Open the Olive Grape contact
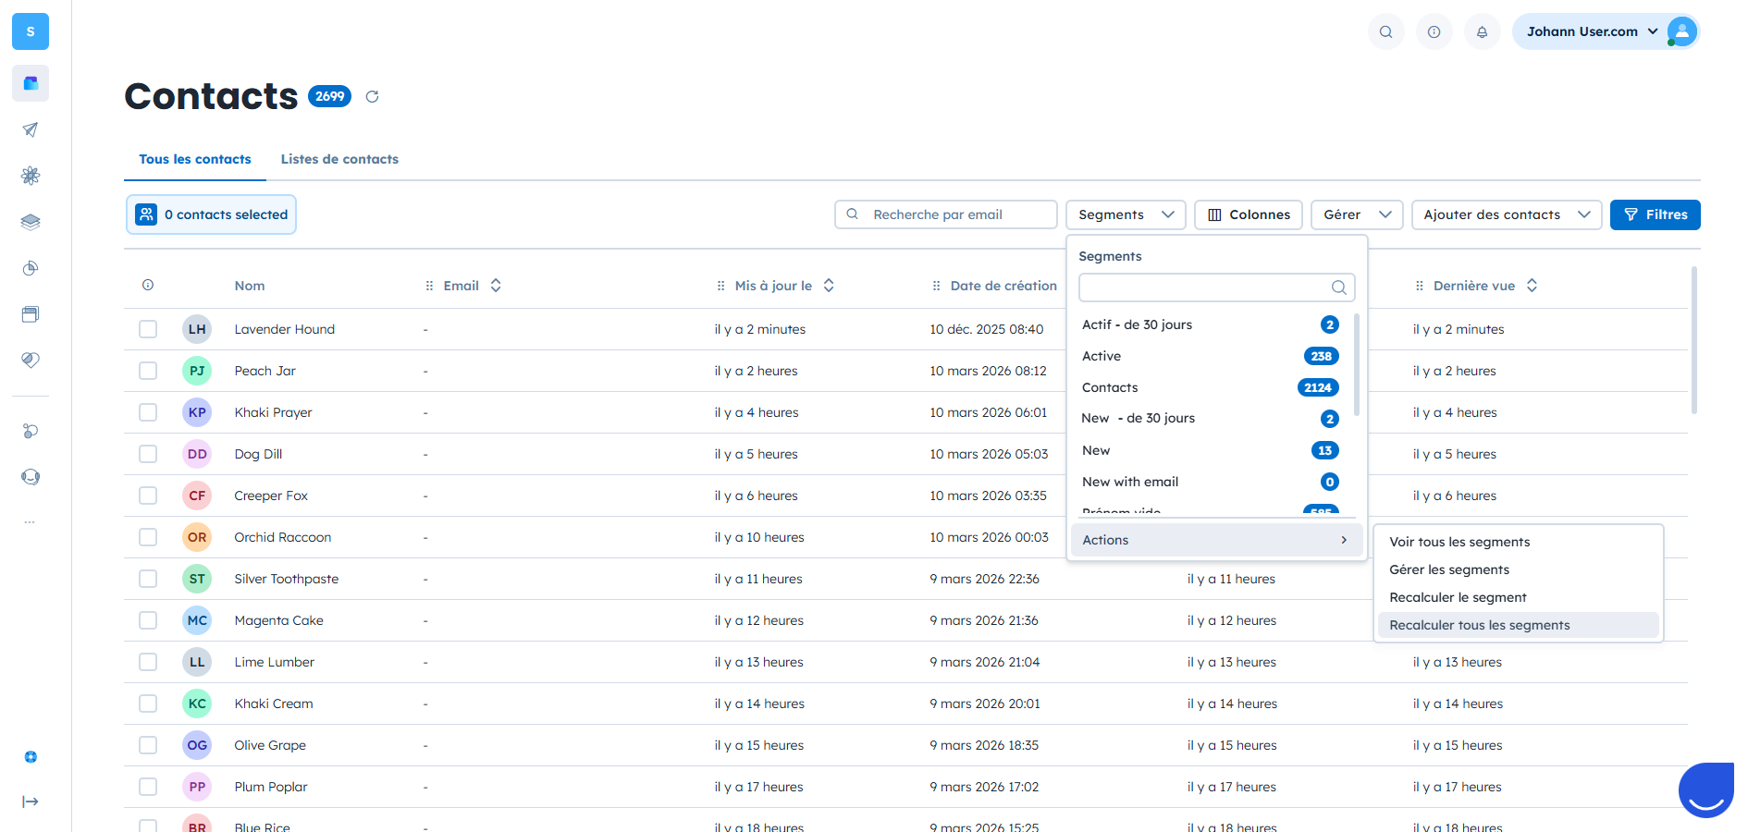The height and width of the screenshot is (832, 1748). coord(270,745)
